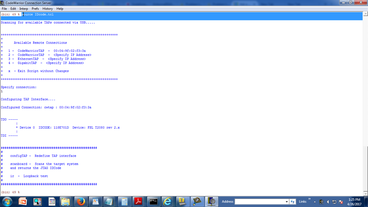Screen dimensions: 368x207
Task: Open the Calculator from the taskbar
Action: tap(125, 201)
